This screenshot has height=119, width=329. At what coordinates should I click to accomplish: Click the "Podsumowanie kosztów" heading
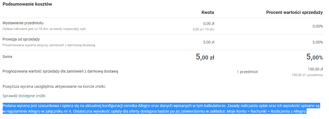[x=27, y=4]
